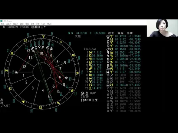Click the North Node glyph in house 11

click(29, 51)
